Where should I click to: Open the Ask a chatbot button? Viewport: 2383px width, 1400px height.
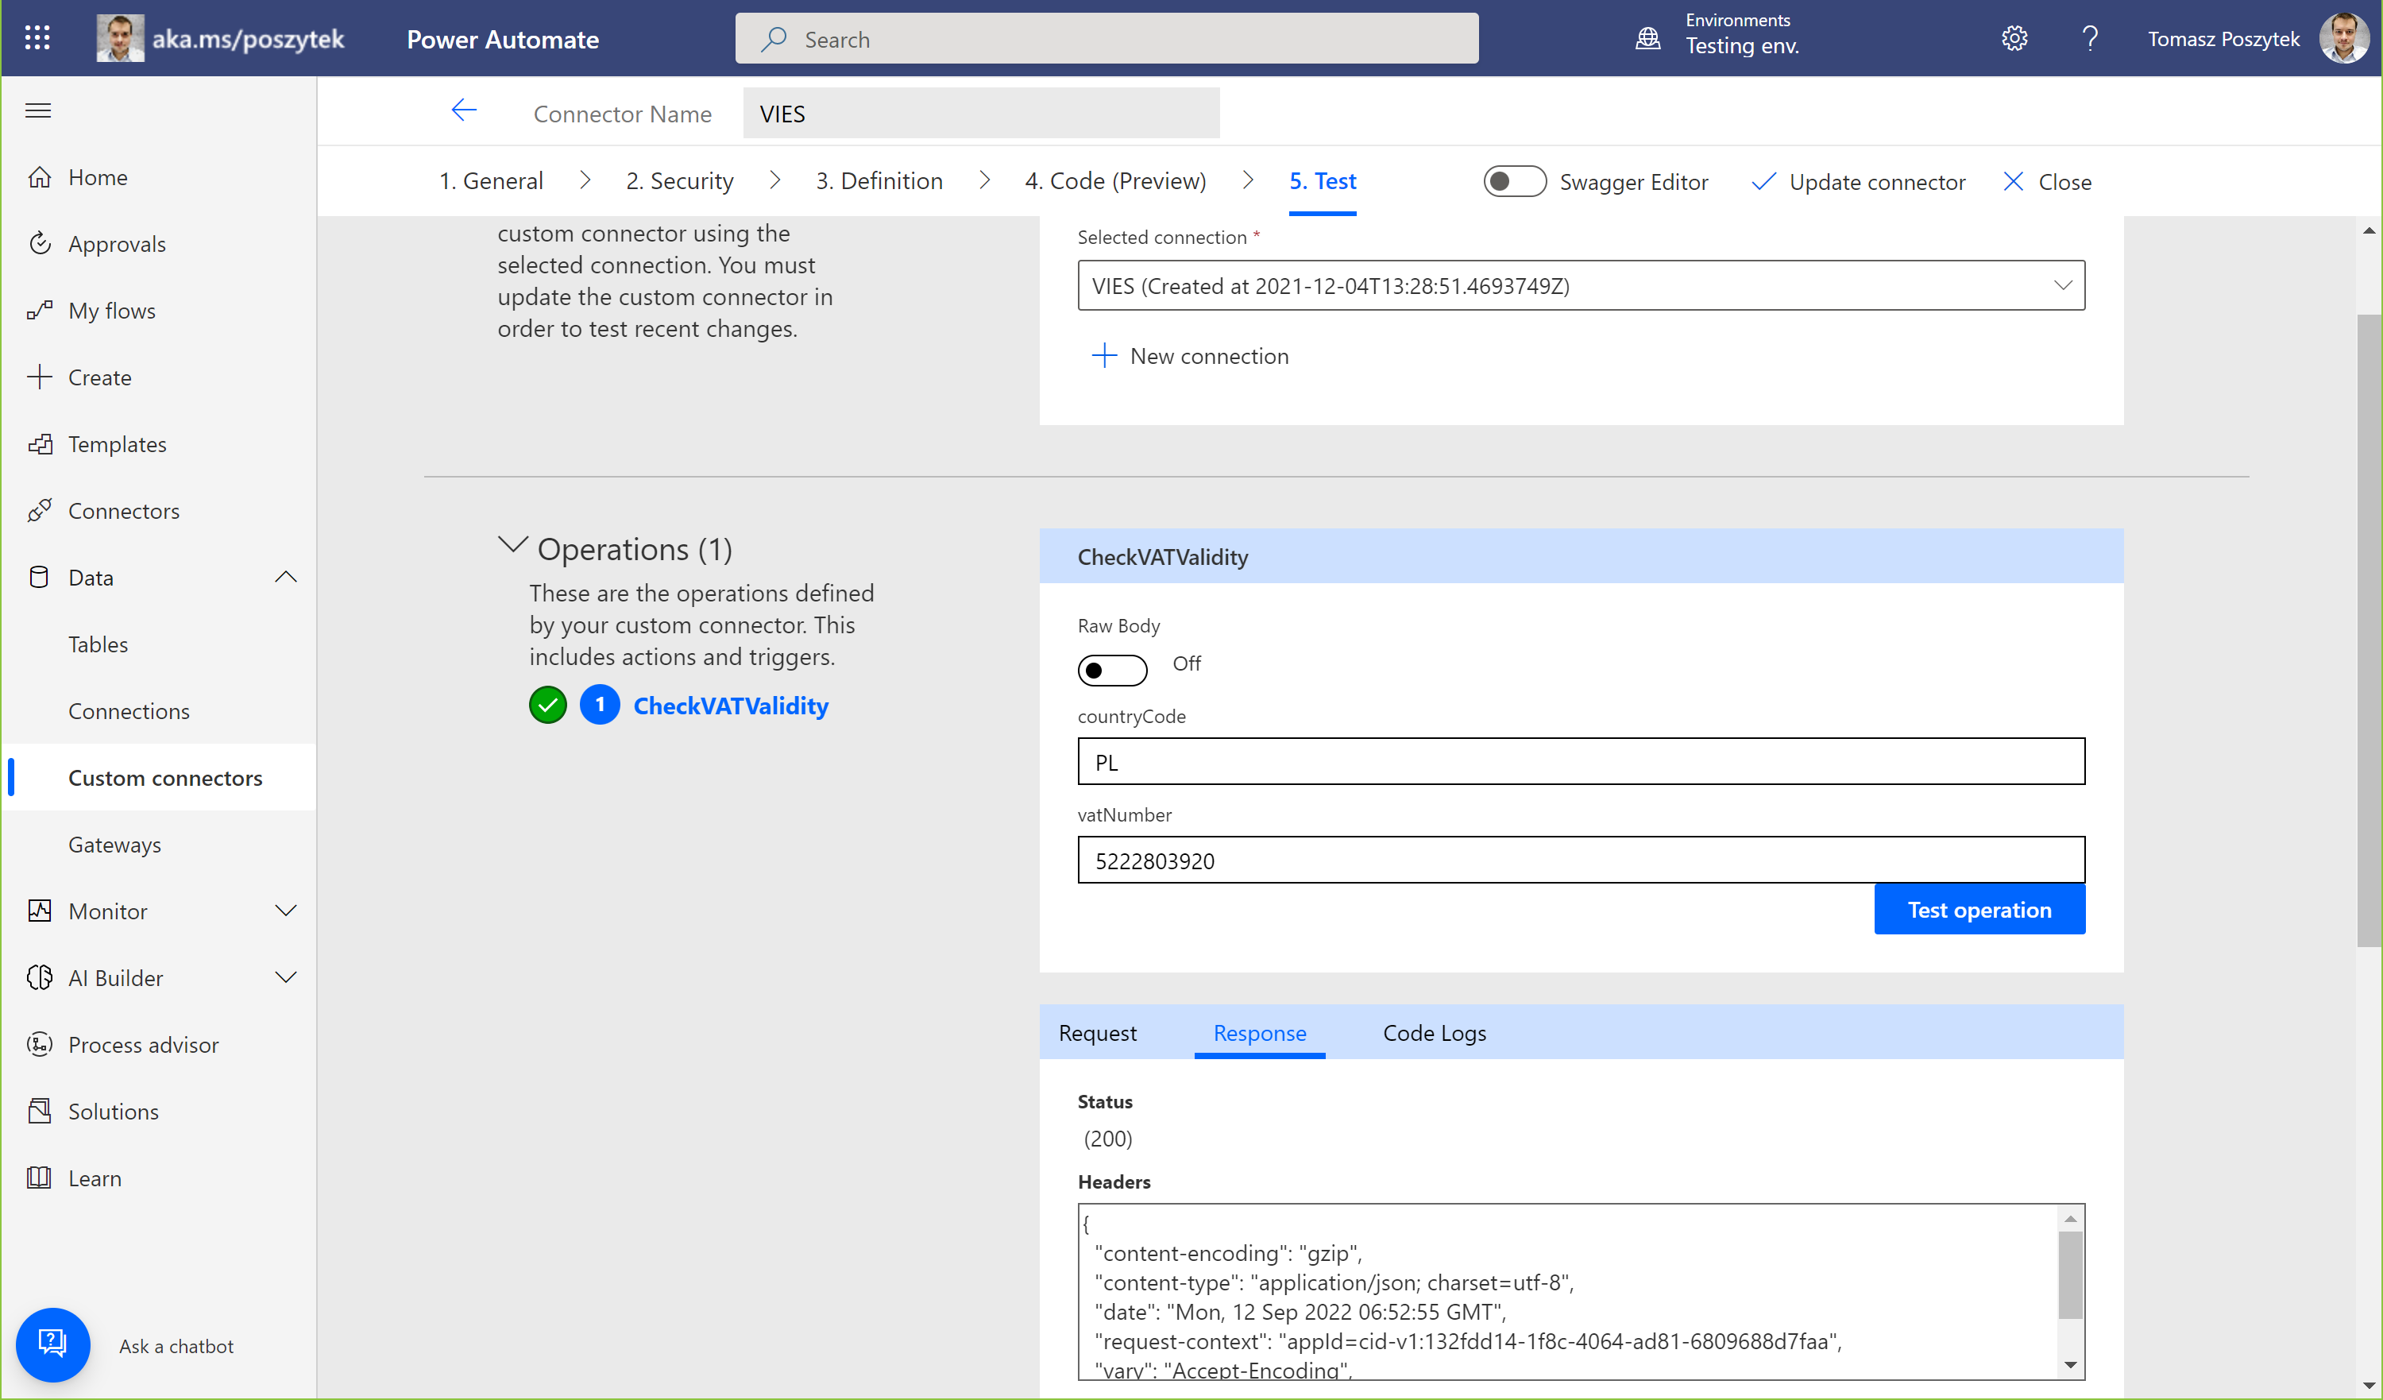(53, 1344)
